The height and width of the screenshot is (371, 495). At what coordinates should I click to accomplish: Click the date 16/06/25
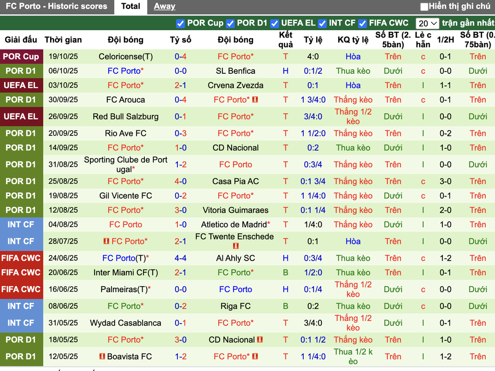point(63,289)
